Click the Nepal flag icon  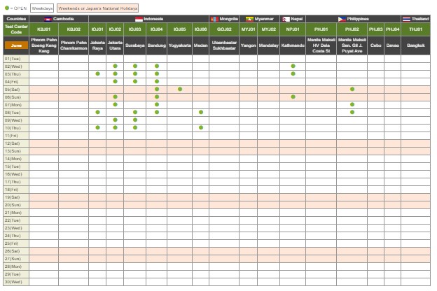coord(286,19)
